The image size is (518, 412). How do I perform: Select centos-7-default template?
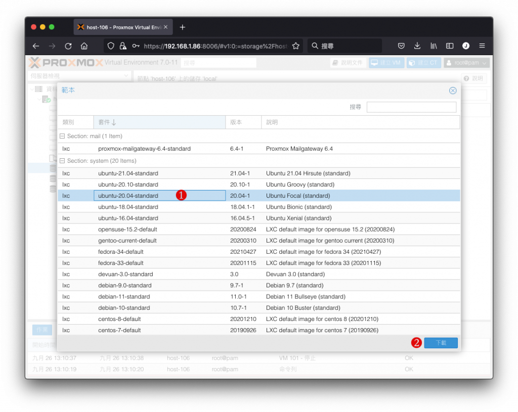click(x=258, y=330)
